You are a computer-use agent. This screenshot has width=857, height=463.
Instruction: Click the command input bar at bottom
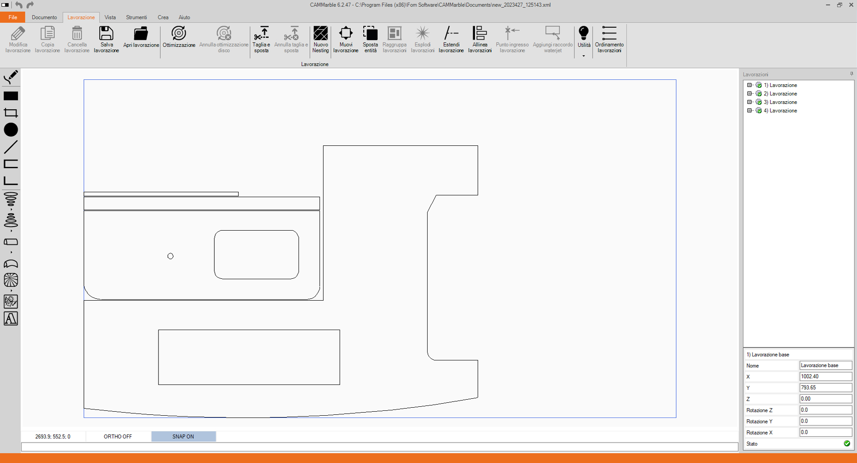click(x=379, y=447)
